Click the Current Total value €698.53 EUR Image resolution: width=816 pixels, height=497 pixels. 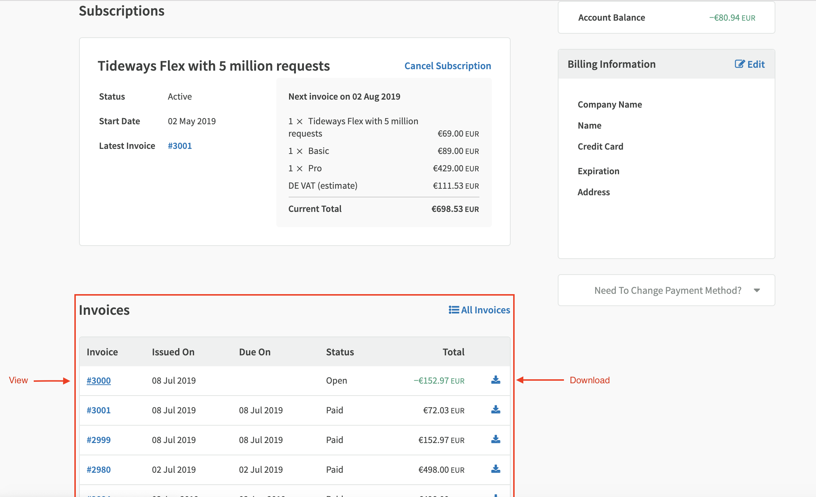(455, 209)
